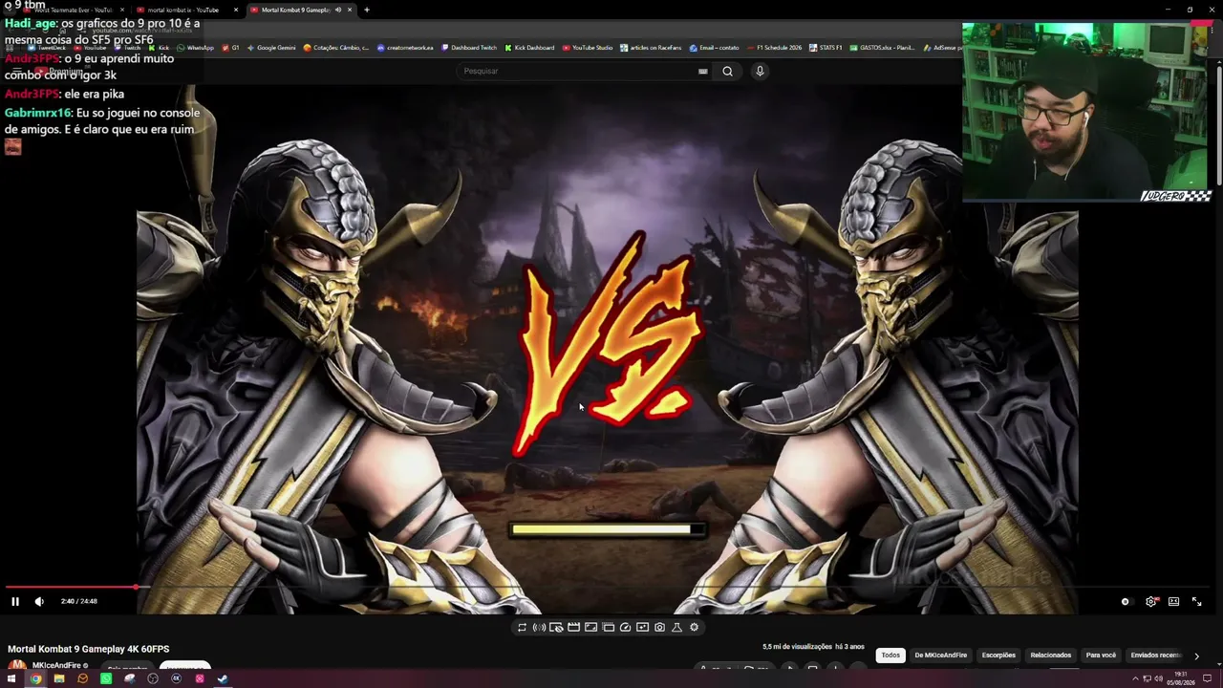Click the flask icon in extension toolbar
Image resolution: width=1223 pixels, height=688 pixels.
coord(676,628)
